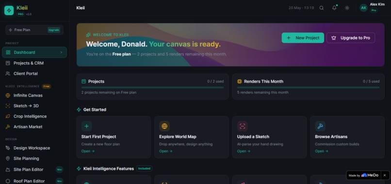Image resolution: width=391 pixels, height=184 pixels.
Task: Click the Upgrade badge on Free Plan
Action: 54,30
